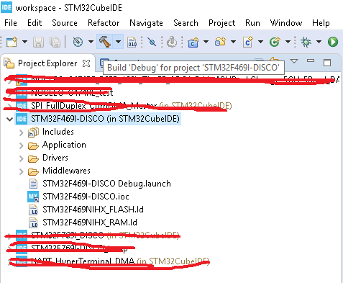343x283 pixels.
Task: Click the grayed stamp-like toolbar icon
Action: point(172,42)
